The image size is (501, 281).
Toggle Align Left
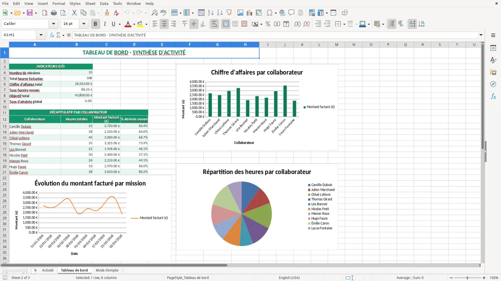[x=155, y=24]
